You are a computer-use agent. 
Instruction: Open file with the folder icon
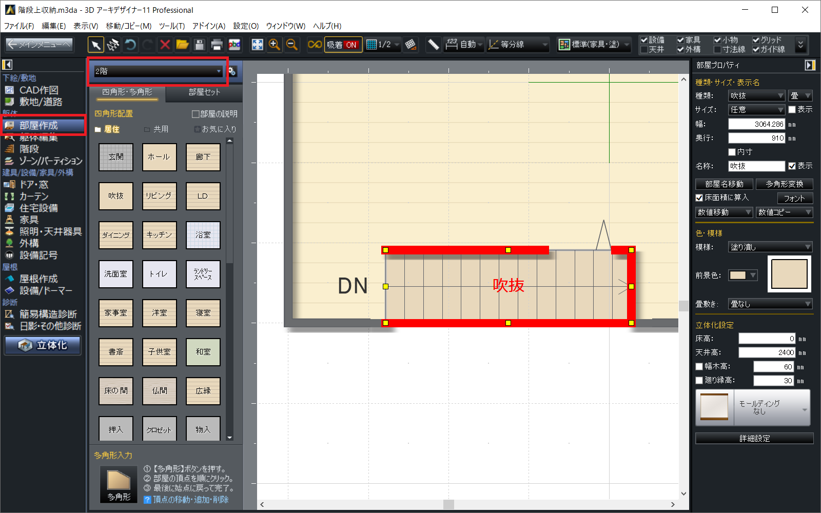[x=182, y=45]
